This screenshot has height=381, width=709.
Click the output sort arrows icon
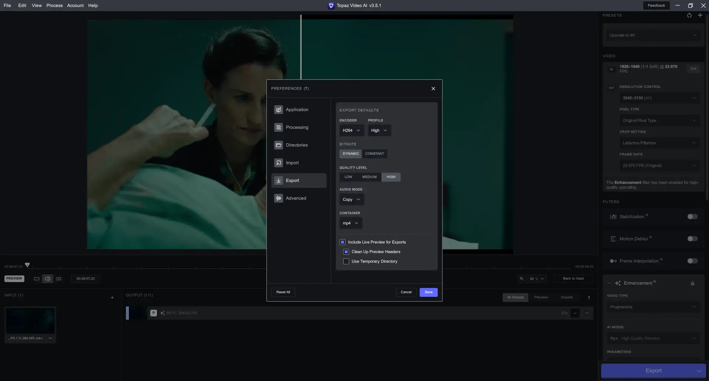coord(589,298)
